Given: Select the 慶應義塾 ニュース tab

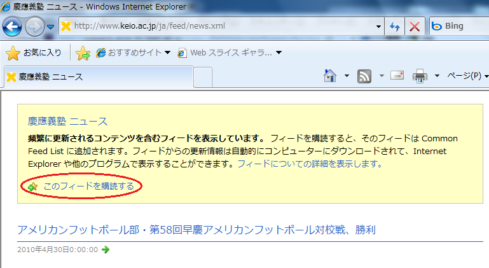Looking at the screenshot, I should tap(99, 77).
